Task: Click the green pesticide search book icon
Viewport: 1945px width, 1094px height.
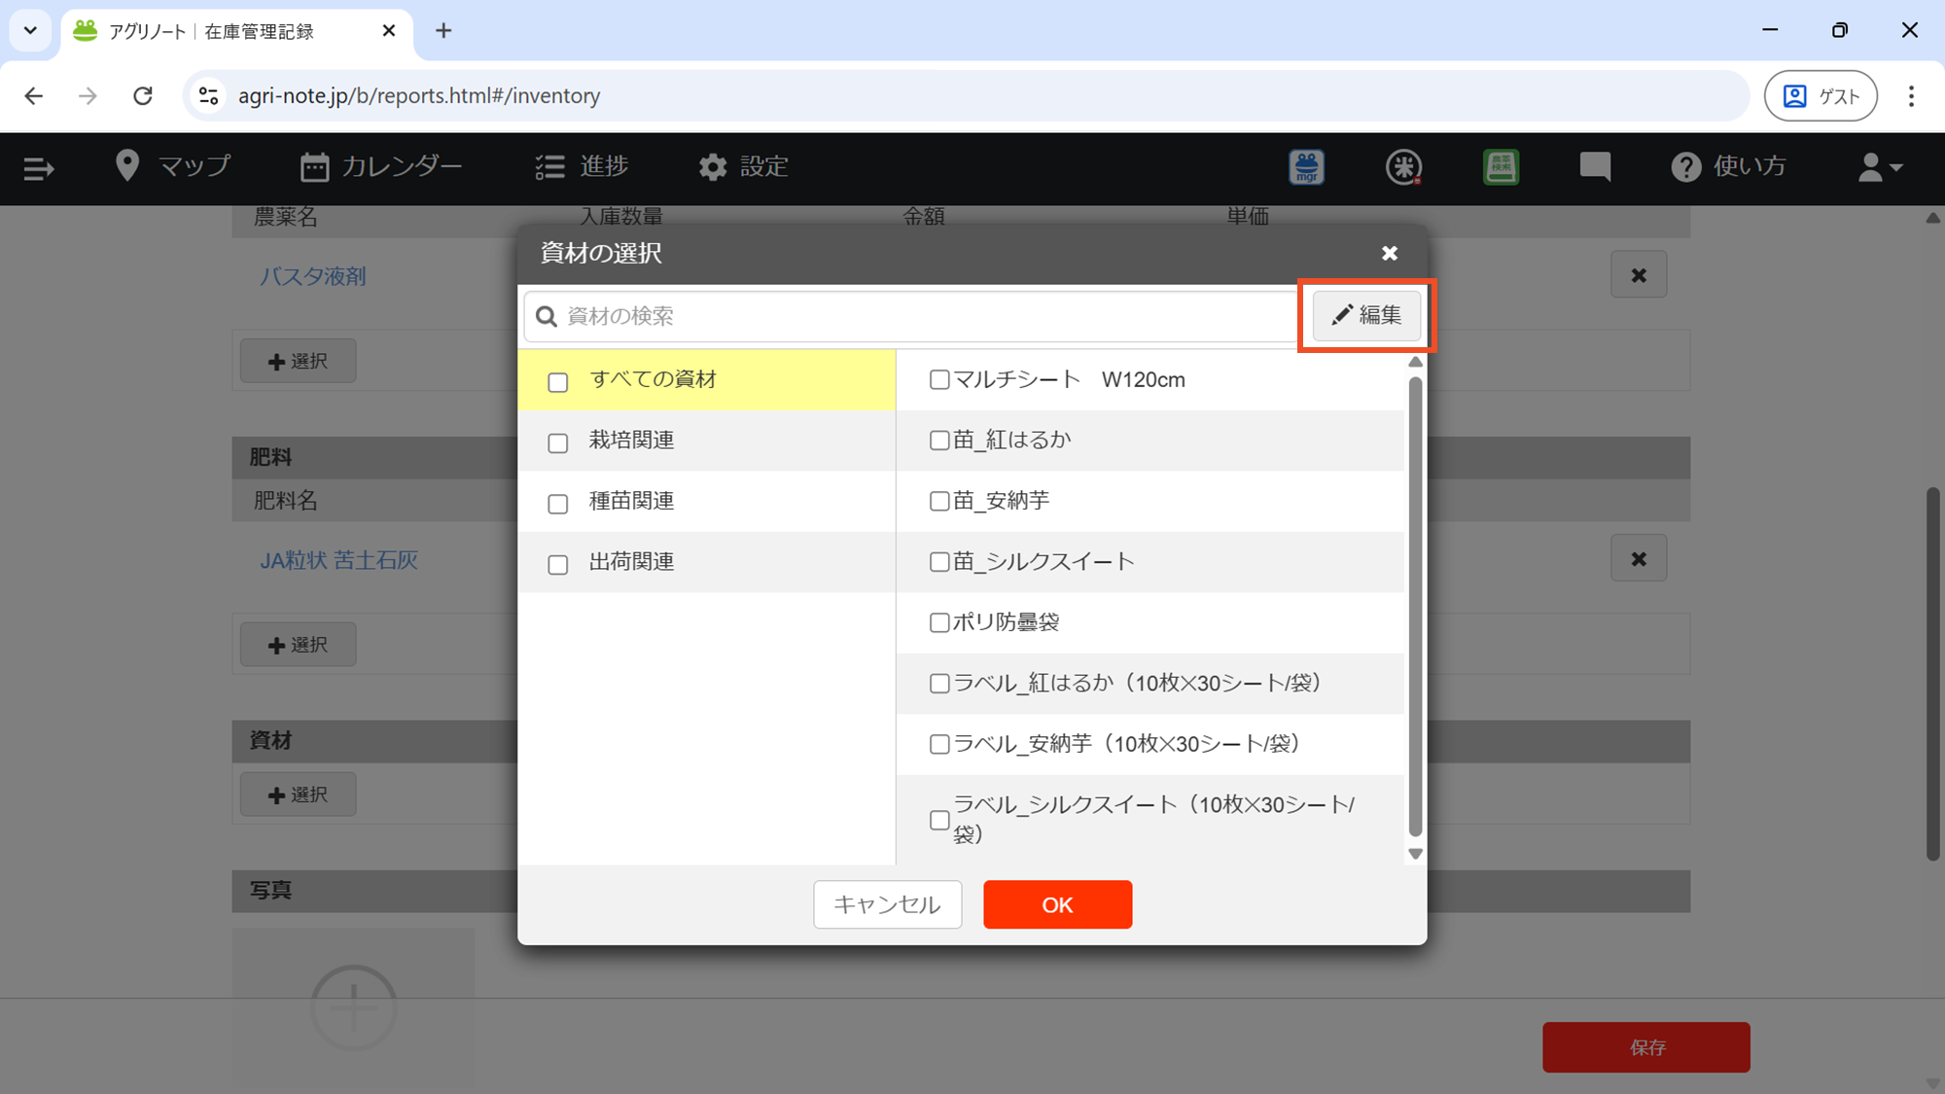Action: click(1501, 167)
